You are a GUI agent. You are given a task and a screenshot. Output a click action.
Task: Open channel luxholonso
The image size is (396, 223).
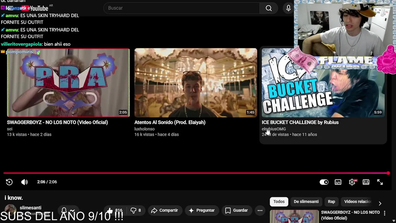point(144,129)
